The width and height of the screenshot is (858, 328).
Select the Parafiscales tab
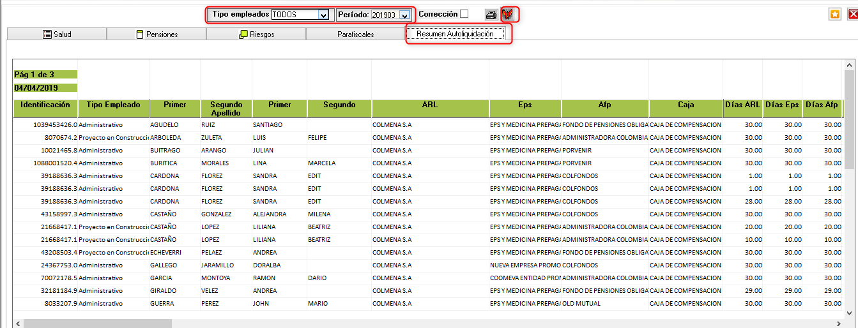[x=355, y=34]
